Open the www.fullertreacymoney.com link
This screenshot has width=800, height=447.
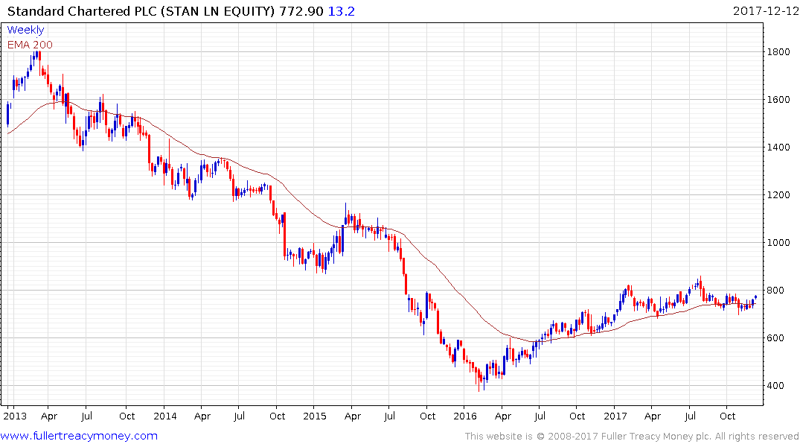pos(79,436)
